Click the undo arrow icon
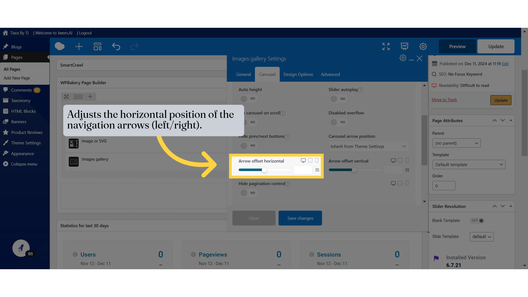Viewport: 528px width, 297px height. (x=116, y=46)
